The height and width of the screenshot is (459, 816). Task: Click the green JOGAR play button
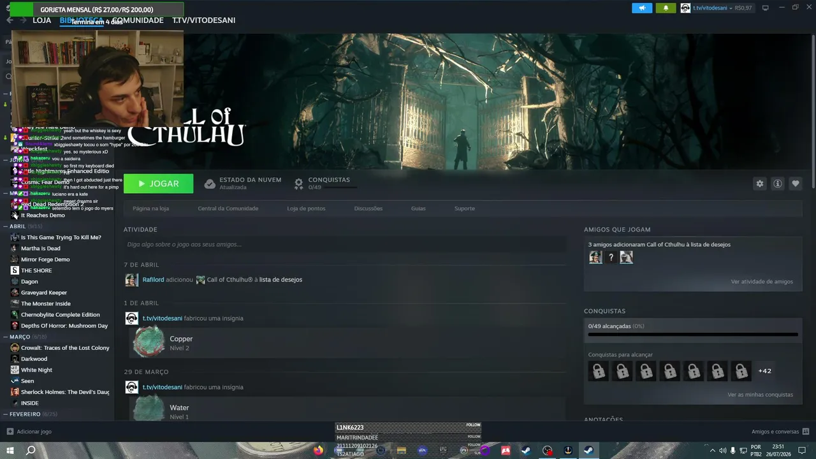coord(158,184)
